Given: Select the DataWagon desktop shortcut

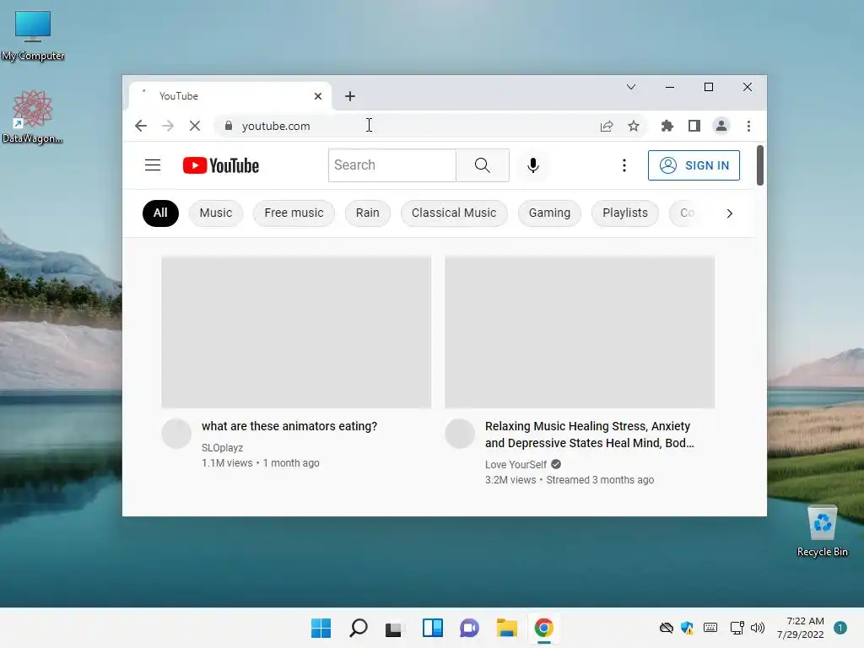Looking at the screenshot, I should pyautogui.click(x=33, y=116).
